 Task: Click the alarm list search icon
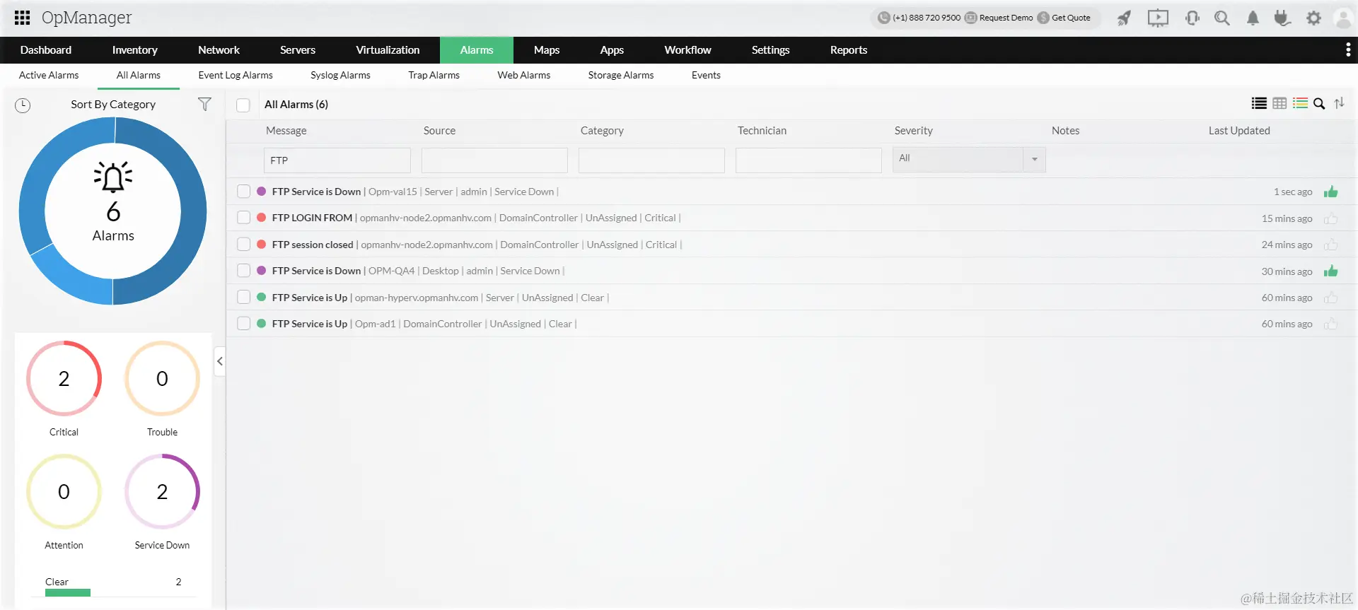[x=1319, y=104]
